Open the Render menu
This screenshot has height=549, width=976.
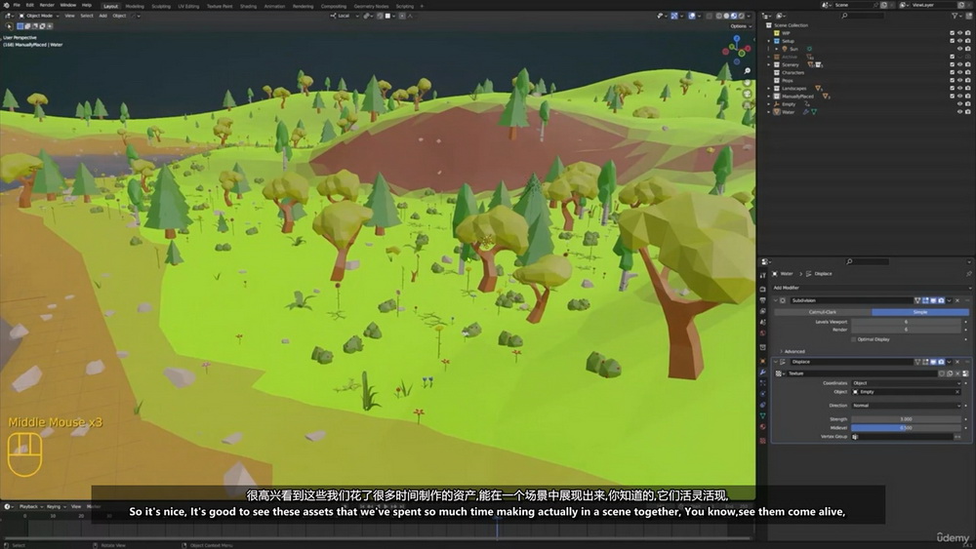[47, 5]
